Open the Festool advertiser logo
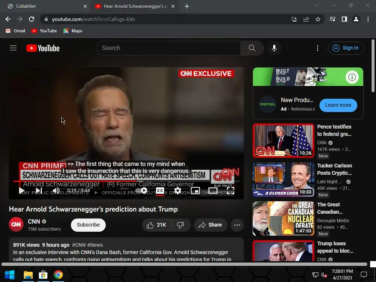The width and height of the screenshot is (376, 282). pyautogui.click(x=268, y=104)
